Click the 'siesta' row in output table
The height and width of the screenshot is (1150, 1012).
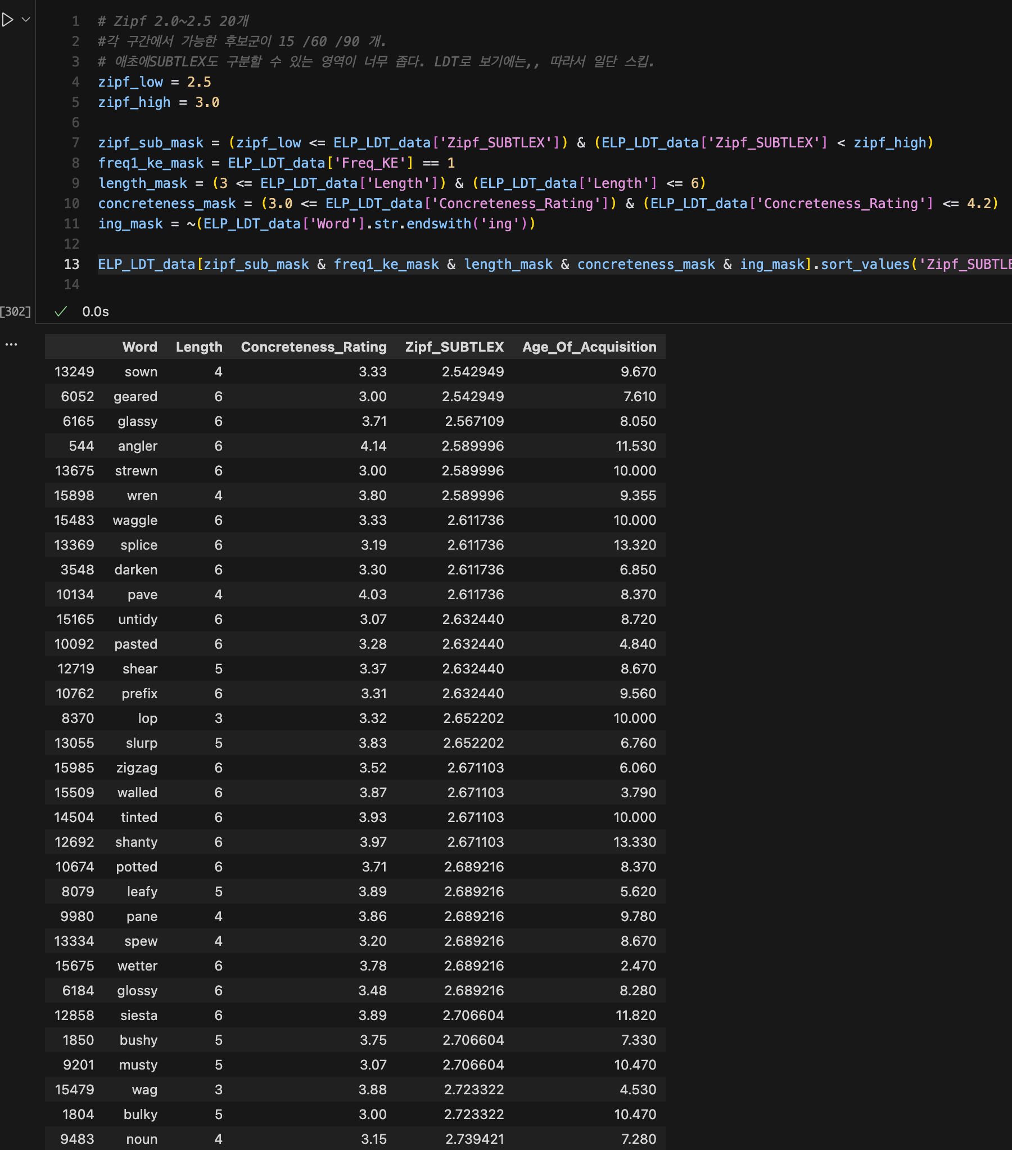pos(354,1016)
